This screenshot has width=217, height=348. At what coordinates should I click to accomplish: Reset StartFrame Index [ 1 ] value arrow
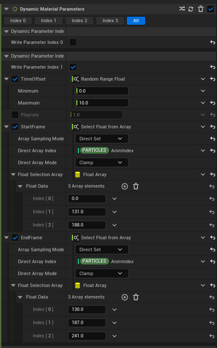click(212, 212)
